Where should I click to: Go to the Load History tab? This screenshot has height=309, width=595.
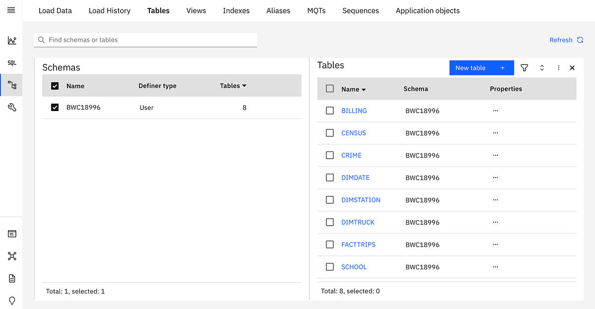(109, 10)
